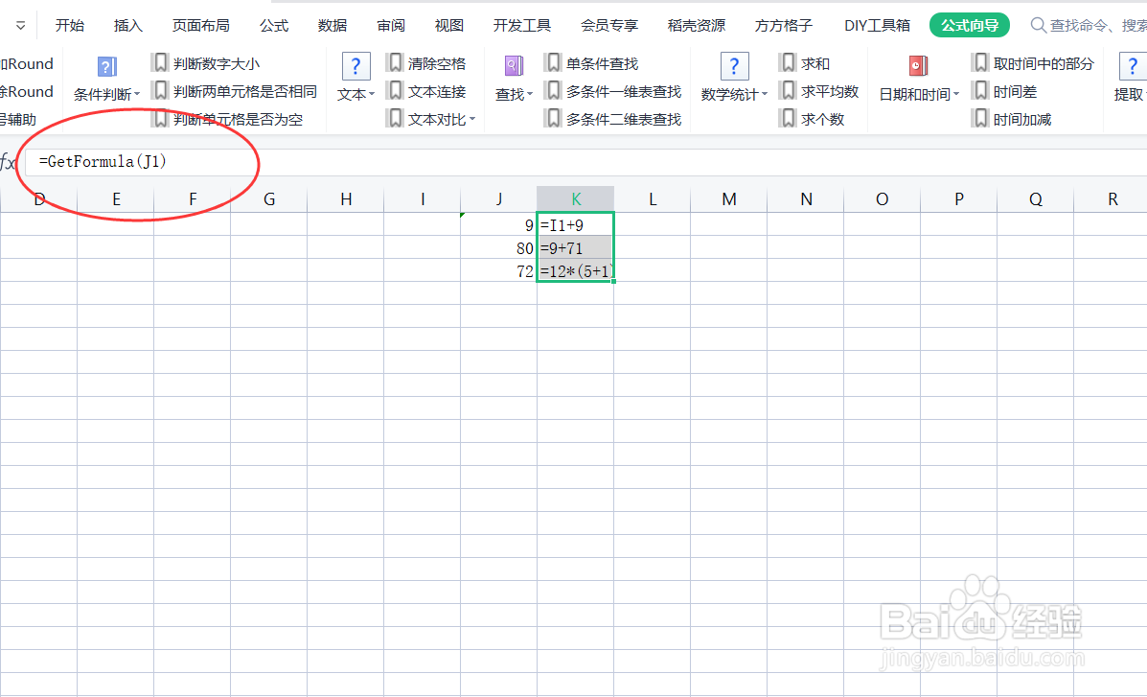This screenshot has height=697, width=1147.
Task: Expand the 文本对比 dropdown arrow
Action: (x=472, y=119)
